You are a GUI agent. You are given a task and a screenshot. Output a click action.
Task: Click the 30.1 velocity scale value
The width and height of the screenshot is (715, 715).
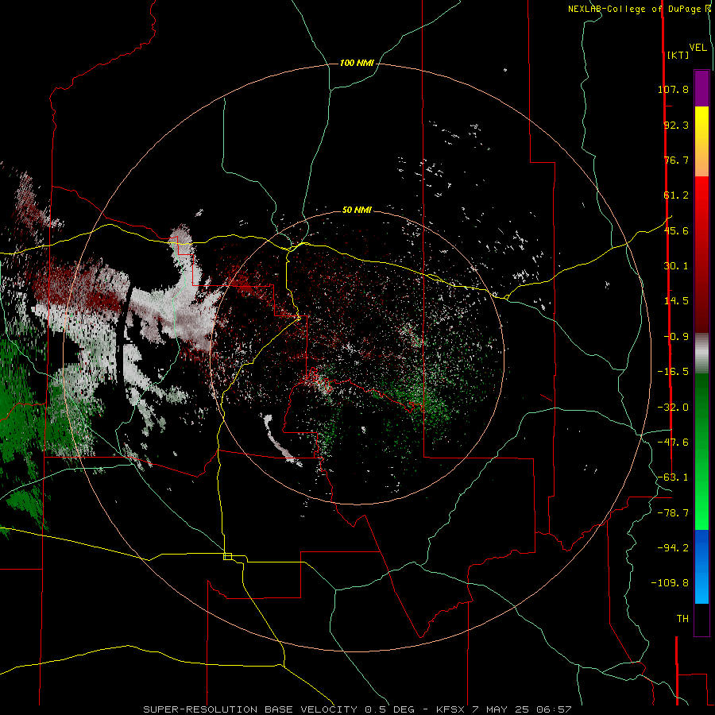tap(676, 266)
